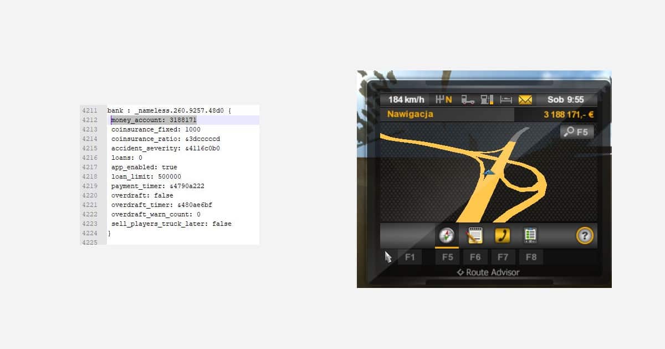Image resolution: width=665 pixels, height=349 pixels.
Task: Click the truck trailer status icon
Action: point(468,100)
